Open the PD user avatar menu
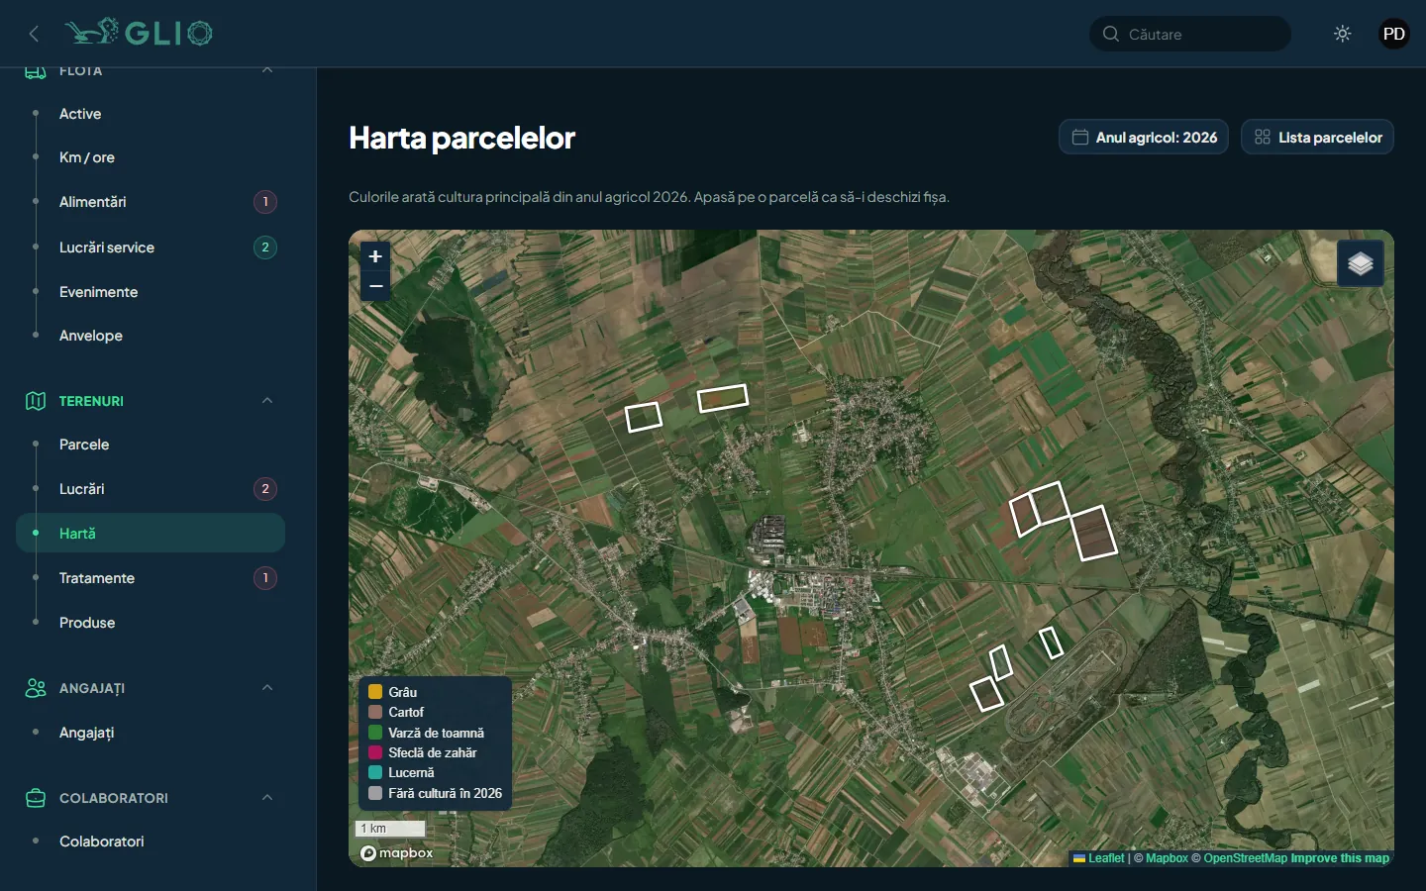 pyautogui.click(x=1394, y=34)
